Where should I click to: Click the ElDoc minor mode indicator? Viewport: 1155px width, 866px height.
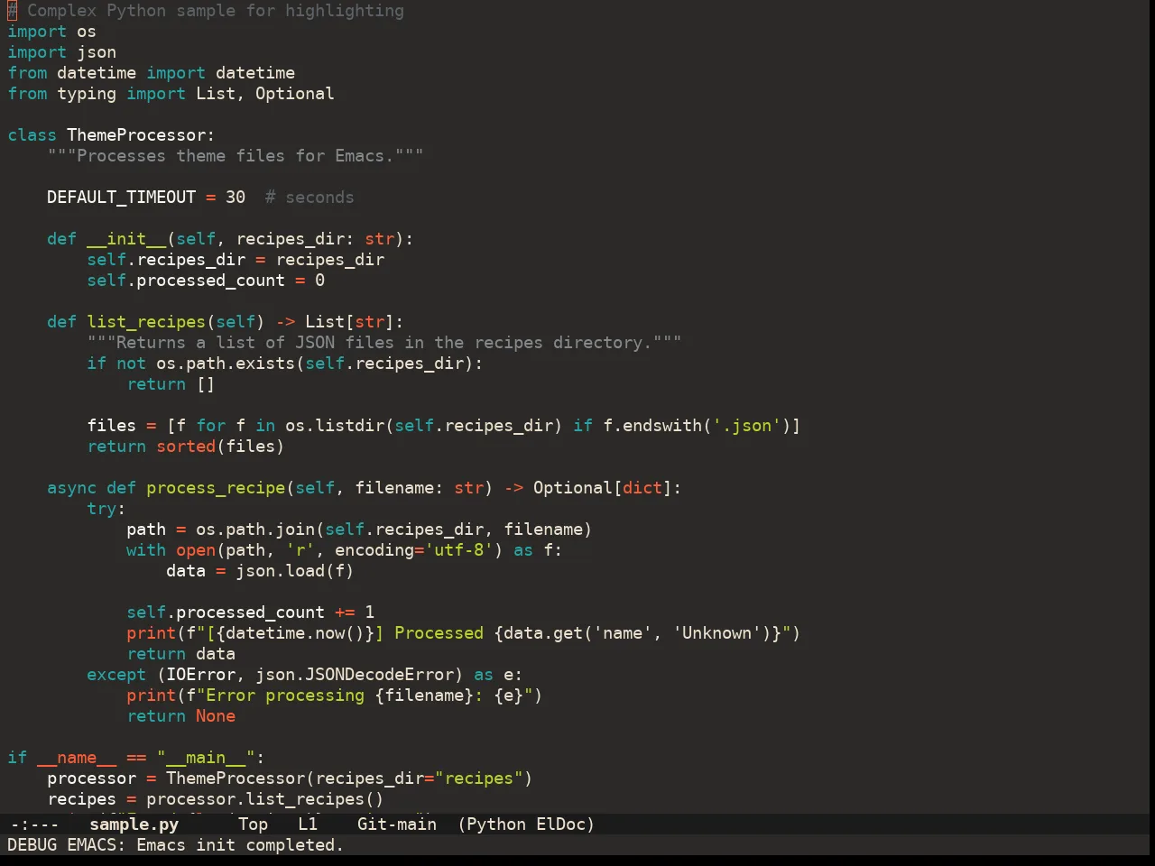pos(561,824)
